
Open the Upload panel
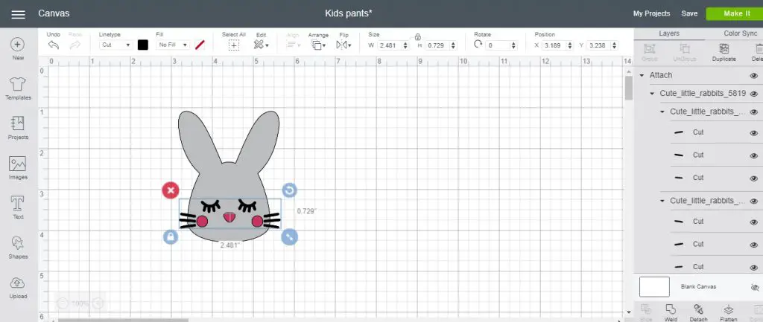point(18,288)
